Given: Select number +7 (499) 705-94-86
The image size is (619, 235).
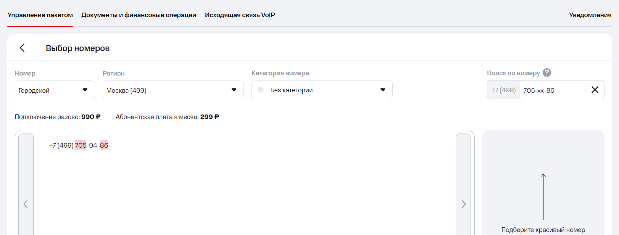Looking at the screenshot, I should 79,145.
